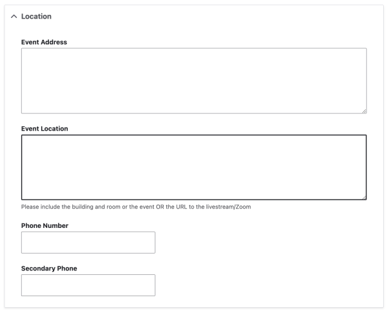The height and width of the screenshot is (311, 387).
Task: Click the Phone Number input box
Action: 88,243
